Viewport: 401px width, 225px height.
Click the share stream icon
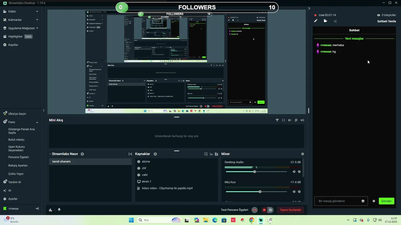[335, 21]
